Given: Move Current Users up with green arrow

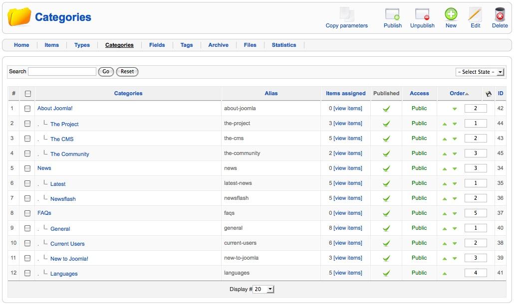Looking at the screenshot, I should tap(445, 244).
